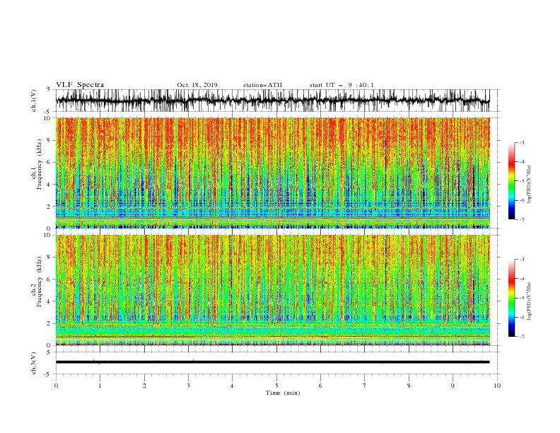This screenshot has height=433, width=560.
Task: Click the ch.1 spectrogram color bar
Action: pos(511,181)
